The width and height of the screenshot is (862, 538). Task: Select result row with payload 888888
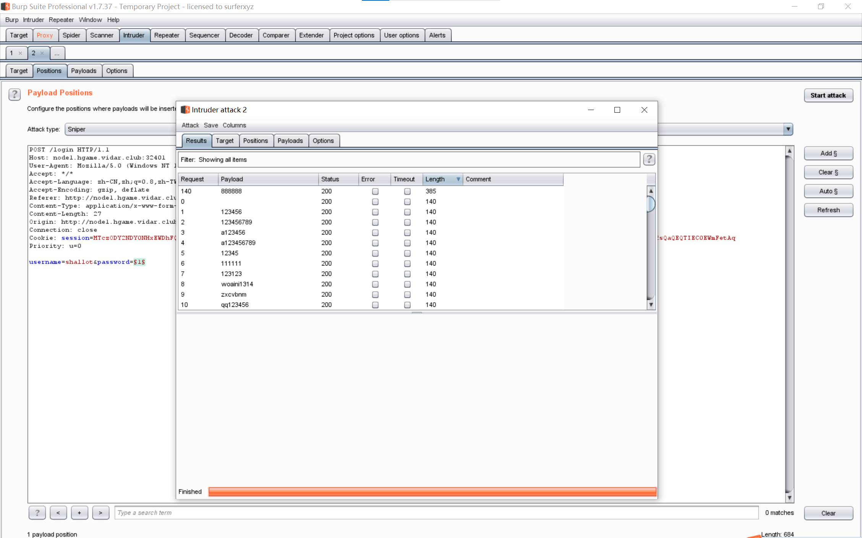[371, 191]
